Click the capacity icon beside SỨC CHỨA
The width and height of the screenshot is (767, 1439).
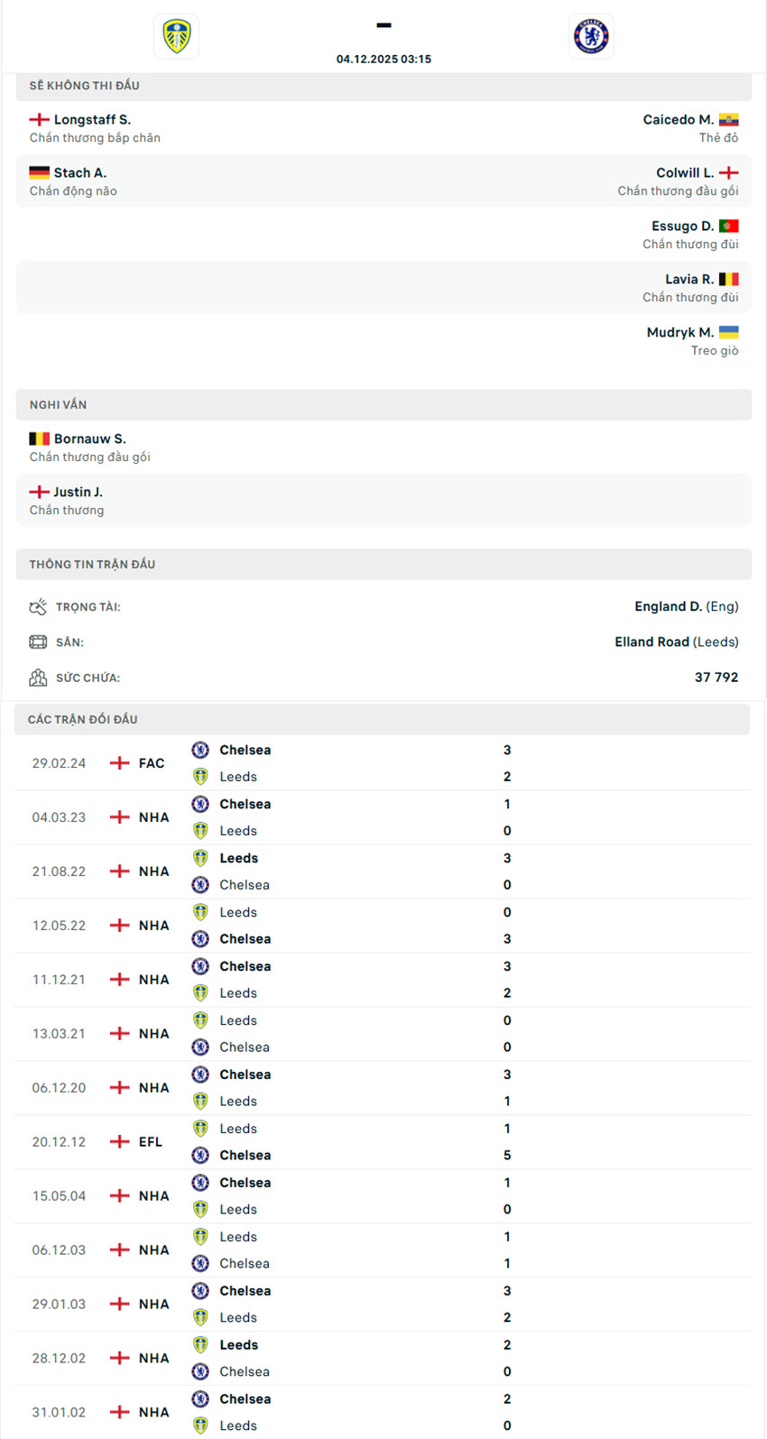pos(38,678)
